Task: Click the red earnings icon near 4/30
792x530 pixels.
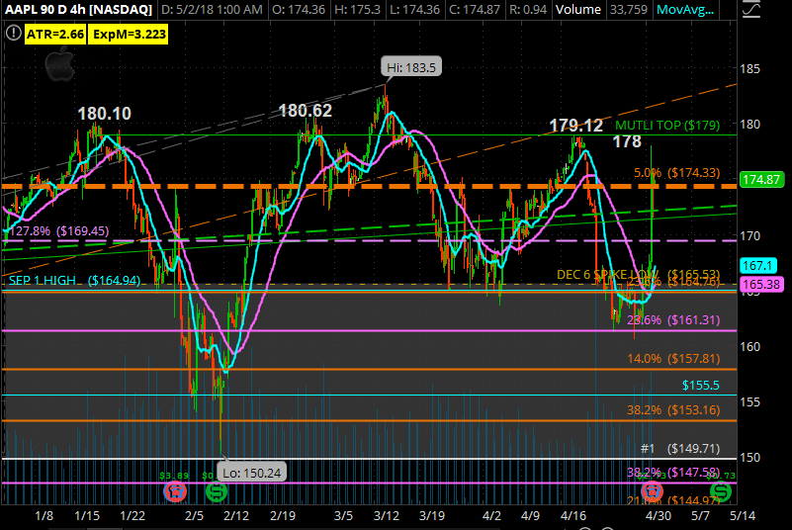Action: pos(652,491)
